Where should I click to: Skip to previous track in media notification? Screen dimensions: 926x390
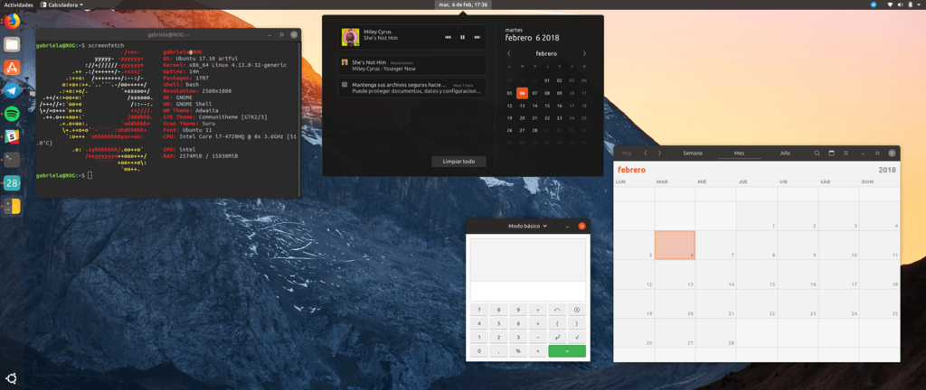448,37
